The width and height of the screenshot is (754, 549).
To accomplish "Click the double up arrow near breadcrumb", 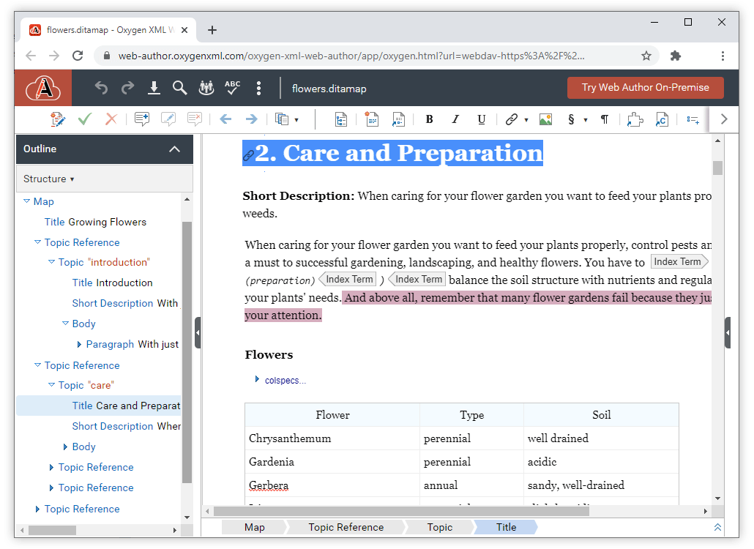I will [x=717, y=527].
